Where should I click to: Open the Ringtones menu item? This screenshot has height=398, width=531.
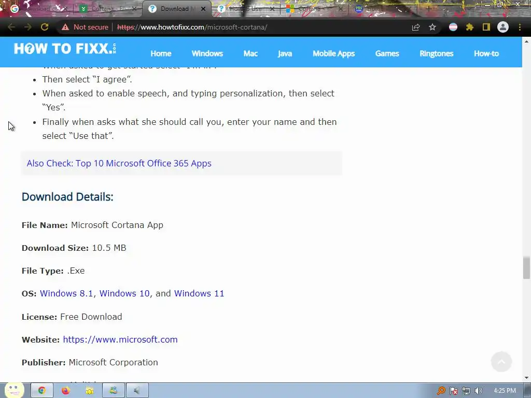(436, 53)
